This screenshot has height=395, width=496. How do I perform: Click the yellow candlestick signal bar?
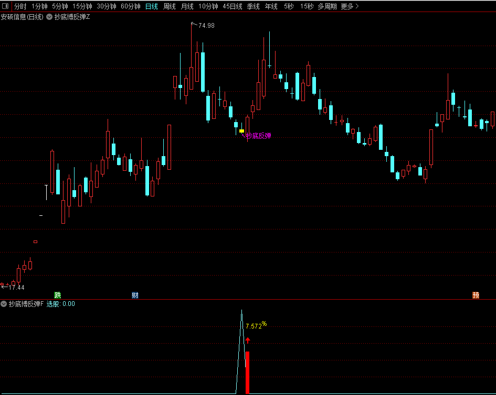click(x=241, y=131)
